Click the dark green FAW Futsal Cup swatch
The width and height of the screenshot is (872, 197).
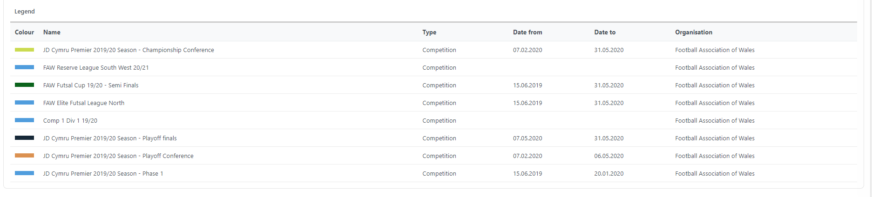point(24,85)
